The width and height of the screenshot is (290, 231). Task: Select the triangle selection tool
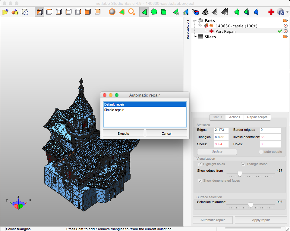[x=144, y=12]
